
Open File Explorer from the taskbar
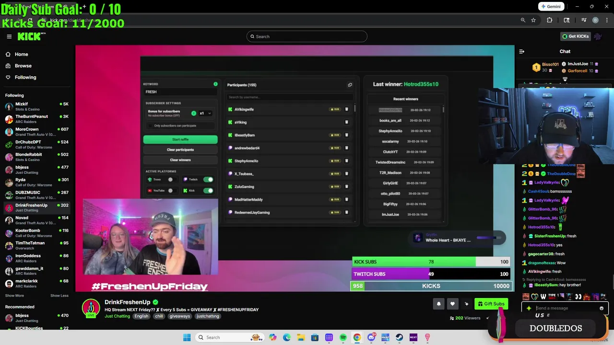[301, 337]
